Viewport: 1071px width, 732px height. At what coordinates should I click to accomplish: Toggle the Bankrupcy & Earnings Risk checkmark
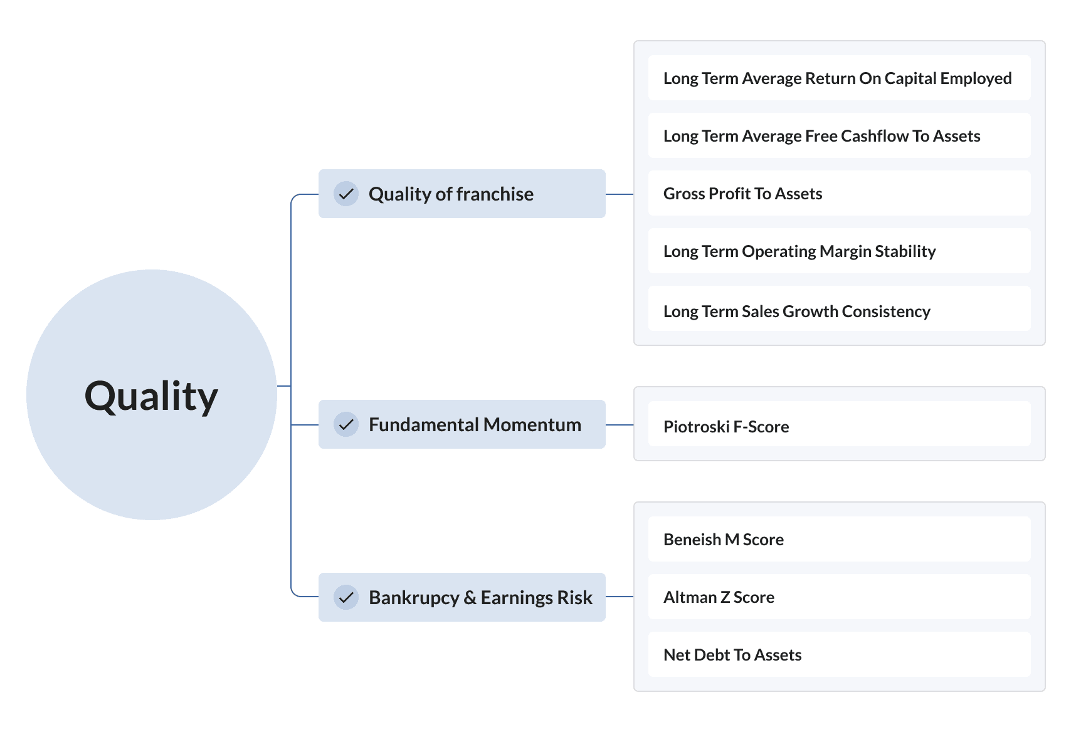pos(346,597)
